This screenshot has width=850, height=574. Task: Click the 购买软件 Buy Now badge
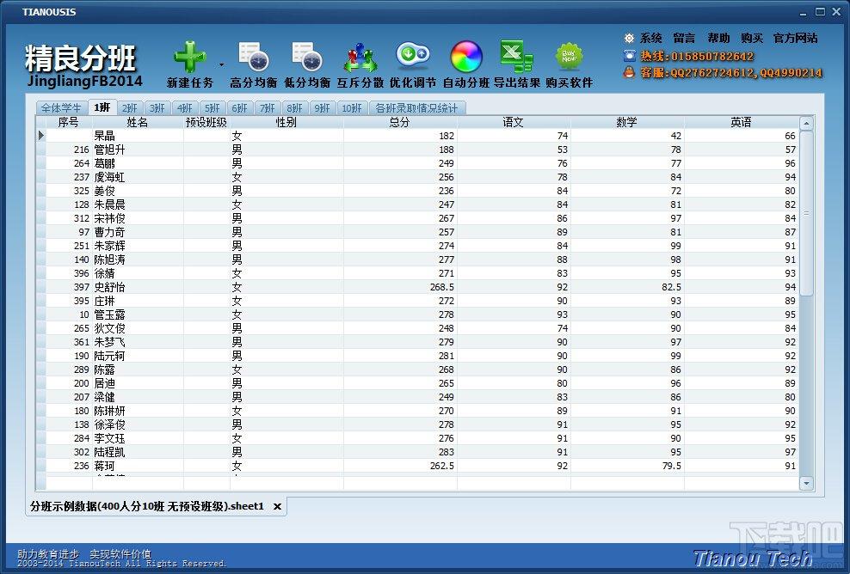[x=569, y=58]
